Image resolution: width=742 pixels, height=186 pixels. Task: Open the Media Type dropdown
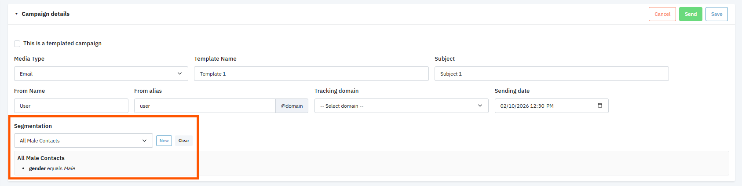[x=101, y=74]
